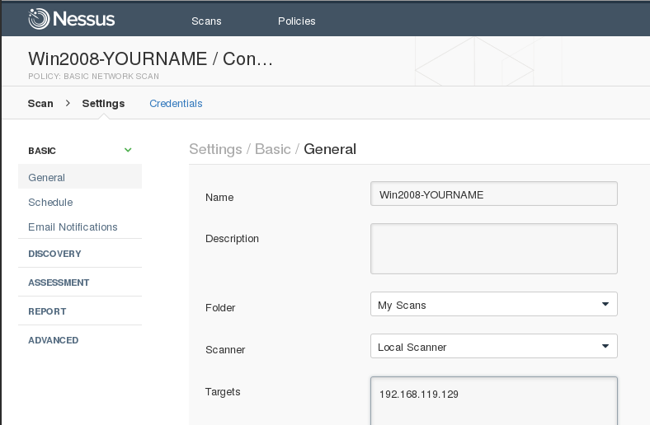Click the Name field containing Win2008-YOURNAME
650x425 pixels.
click(x=493, y=194)
